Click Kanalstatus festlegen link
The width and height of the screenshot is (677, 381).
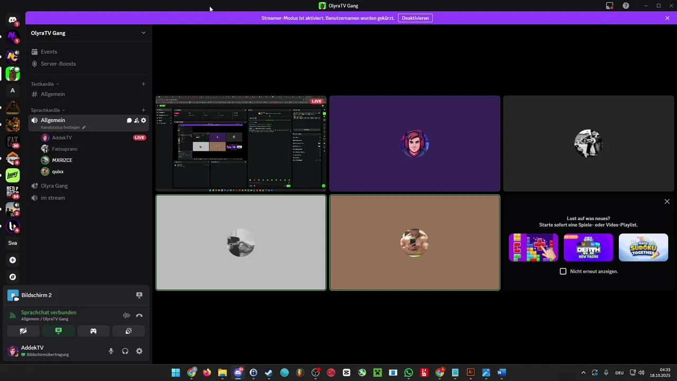60,128
